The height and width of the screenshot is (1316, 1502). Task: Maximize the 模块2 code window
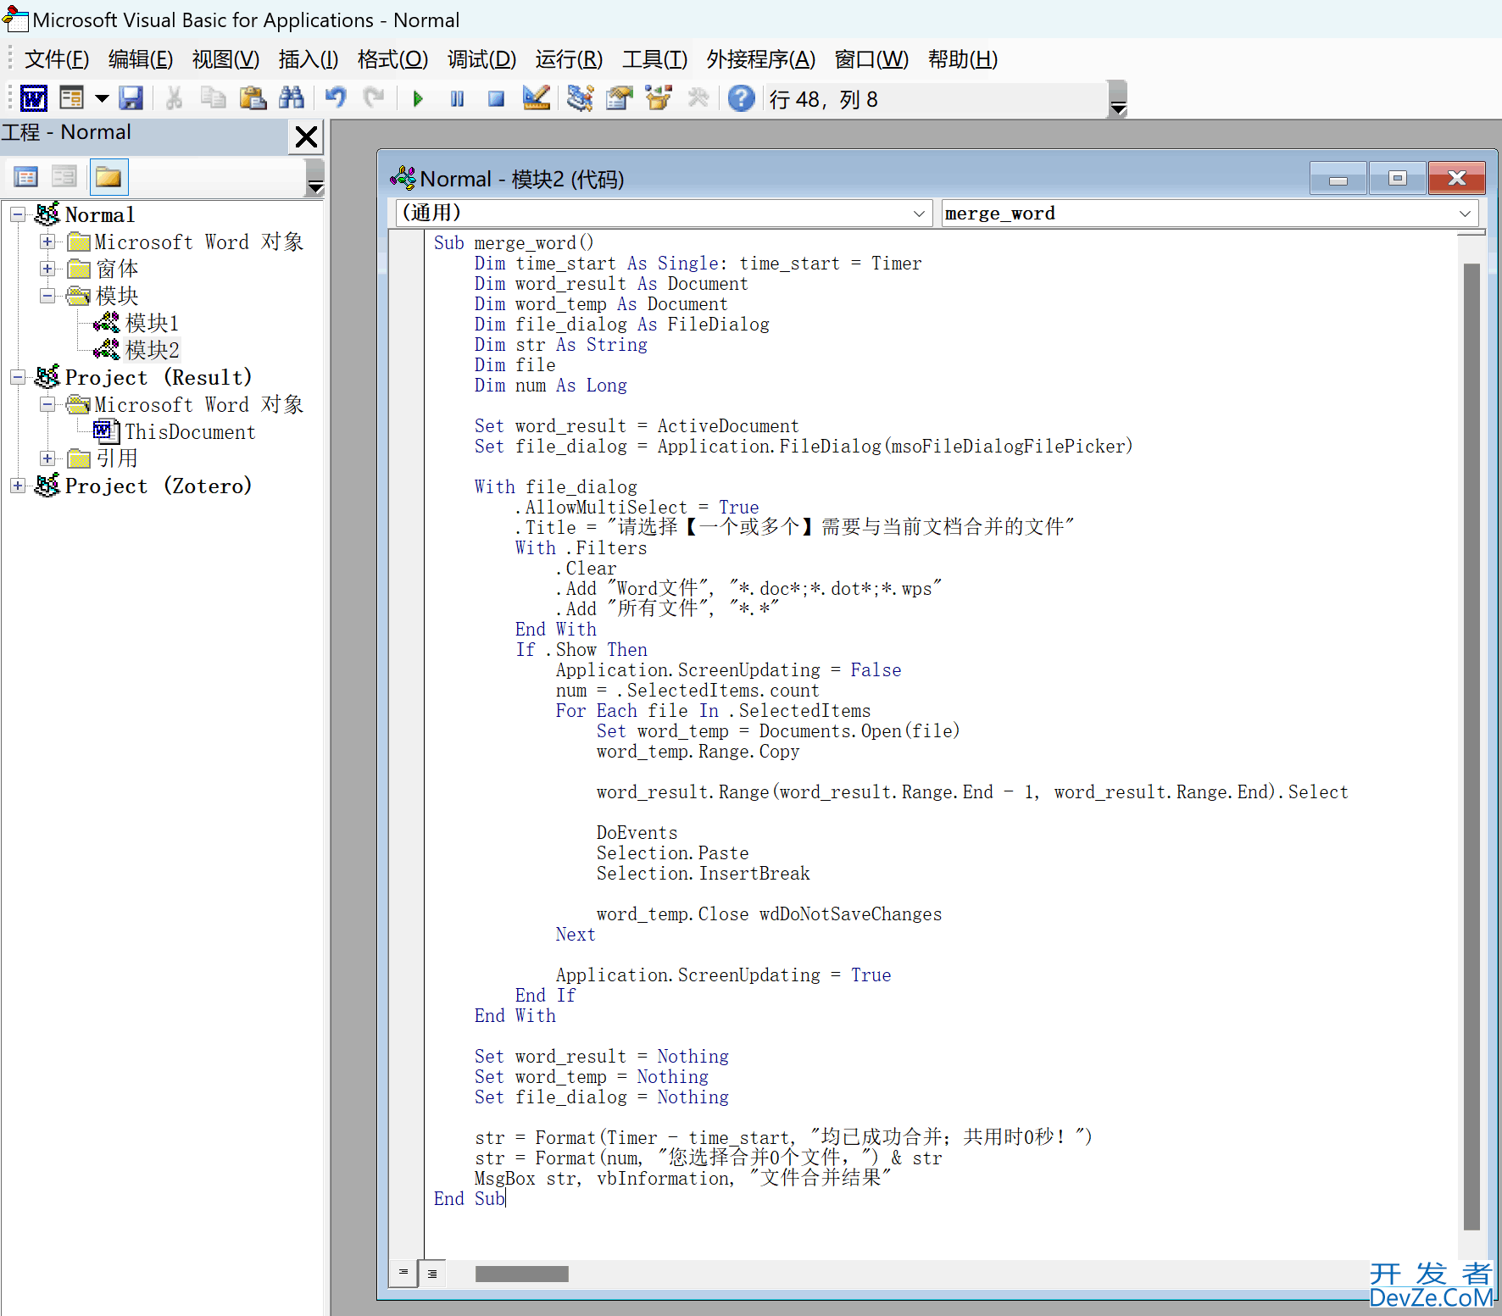[1398, 179]
